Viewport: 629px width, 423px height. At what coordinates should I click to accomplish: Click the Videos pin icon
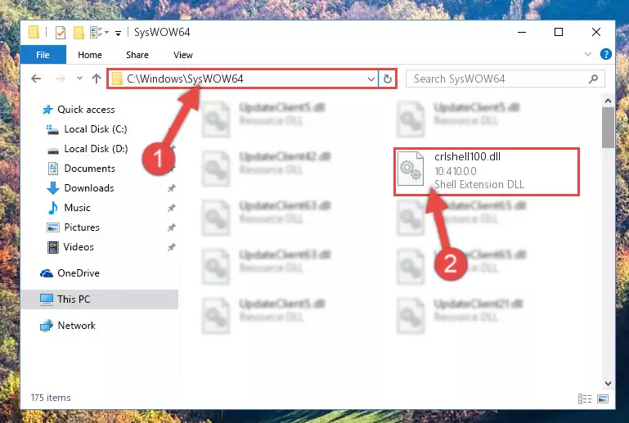pyautogui.click(x=171, y=247)
